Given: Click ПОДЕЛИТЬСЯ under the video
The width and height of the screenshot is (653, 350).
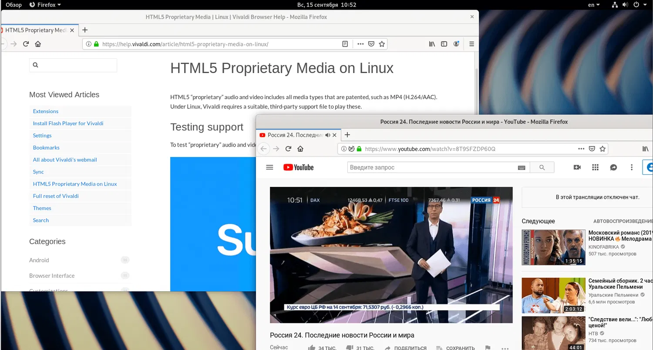Looking at the screenshot, I should pos(405,348).
